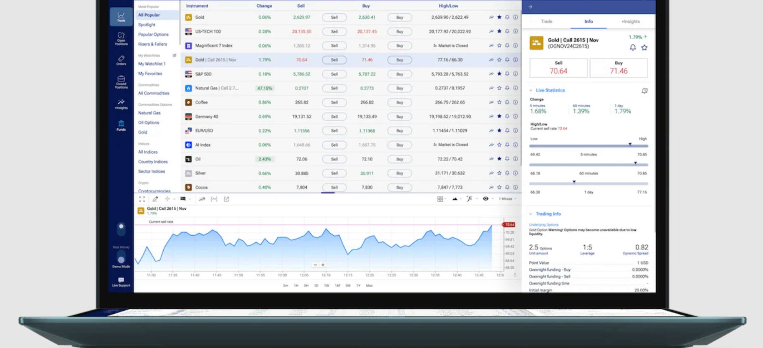Collapse the Trading Info section
Image resolution: width=763 pixels, height=348 pixels.
(x=531, y=214)
